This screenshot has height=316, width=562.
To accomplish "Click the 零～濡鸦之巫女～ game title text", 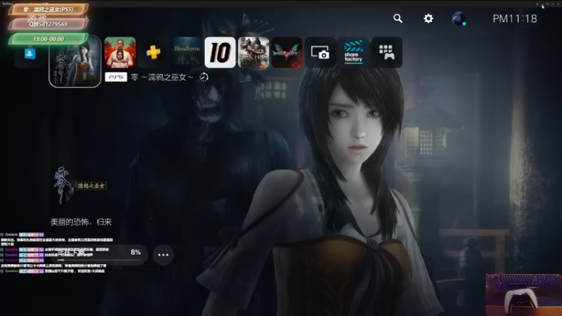I will (162, 77).
